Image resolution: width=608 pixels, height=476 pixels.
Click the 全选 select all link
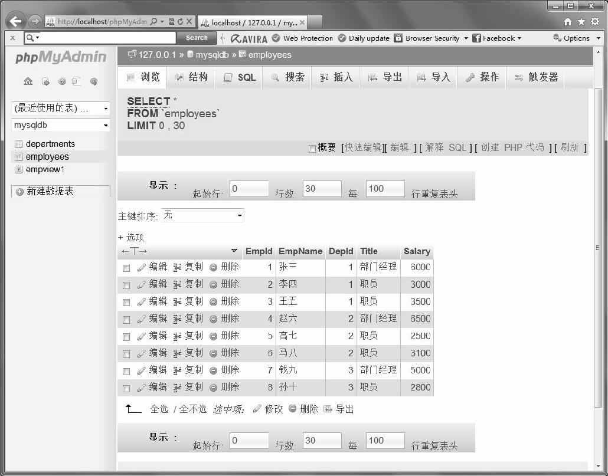click(159, 409)
